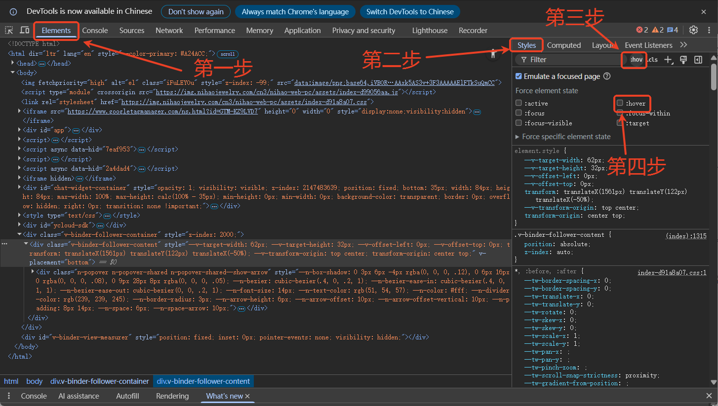Click ellipsis badge inside div id app
This screenshot has width=718, height=406.
click(x=76, y=131)
